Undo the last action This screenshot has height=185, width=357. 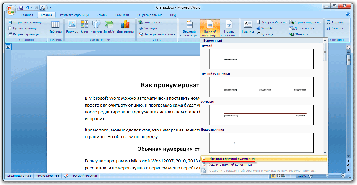tap(27, 8)
